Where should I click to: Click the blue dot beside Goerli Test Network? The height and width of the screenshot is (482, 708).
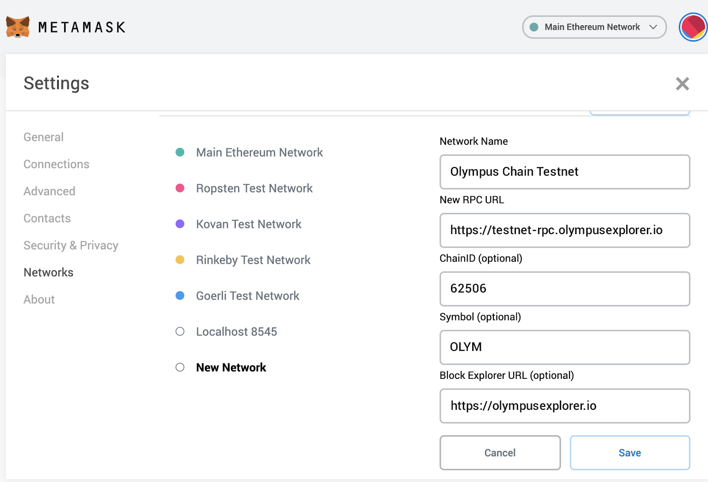(180, 296)
